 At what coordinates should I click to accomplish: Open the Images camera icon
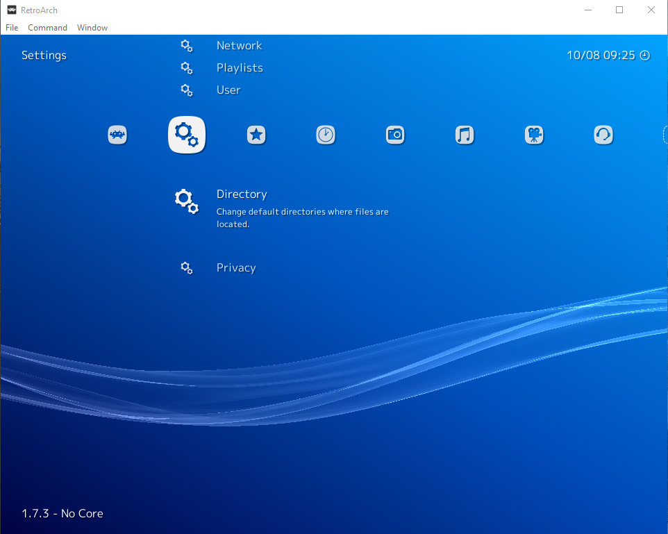[395, 135]
